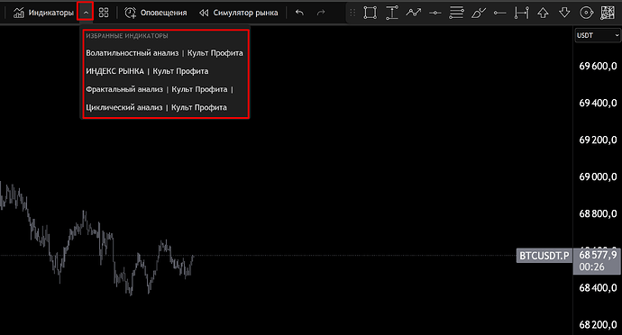Select the Gann Square tool
Viewport: 622px width, 335px height.
(x=608, y=13)
